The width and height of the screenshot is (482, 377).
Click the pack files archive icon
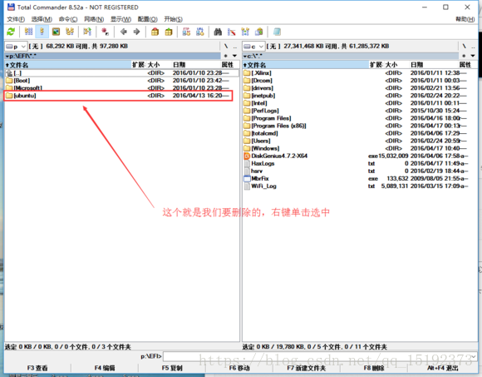point(155,32)
